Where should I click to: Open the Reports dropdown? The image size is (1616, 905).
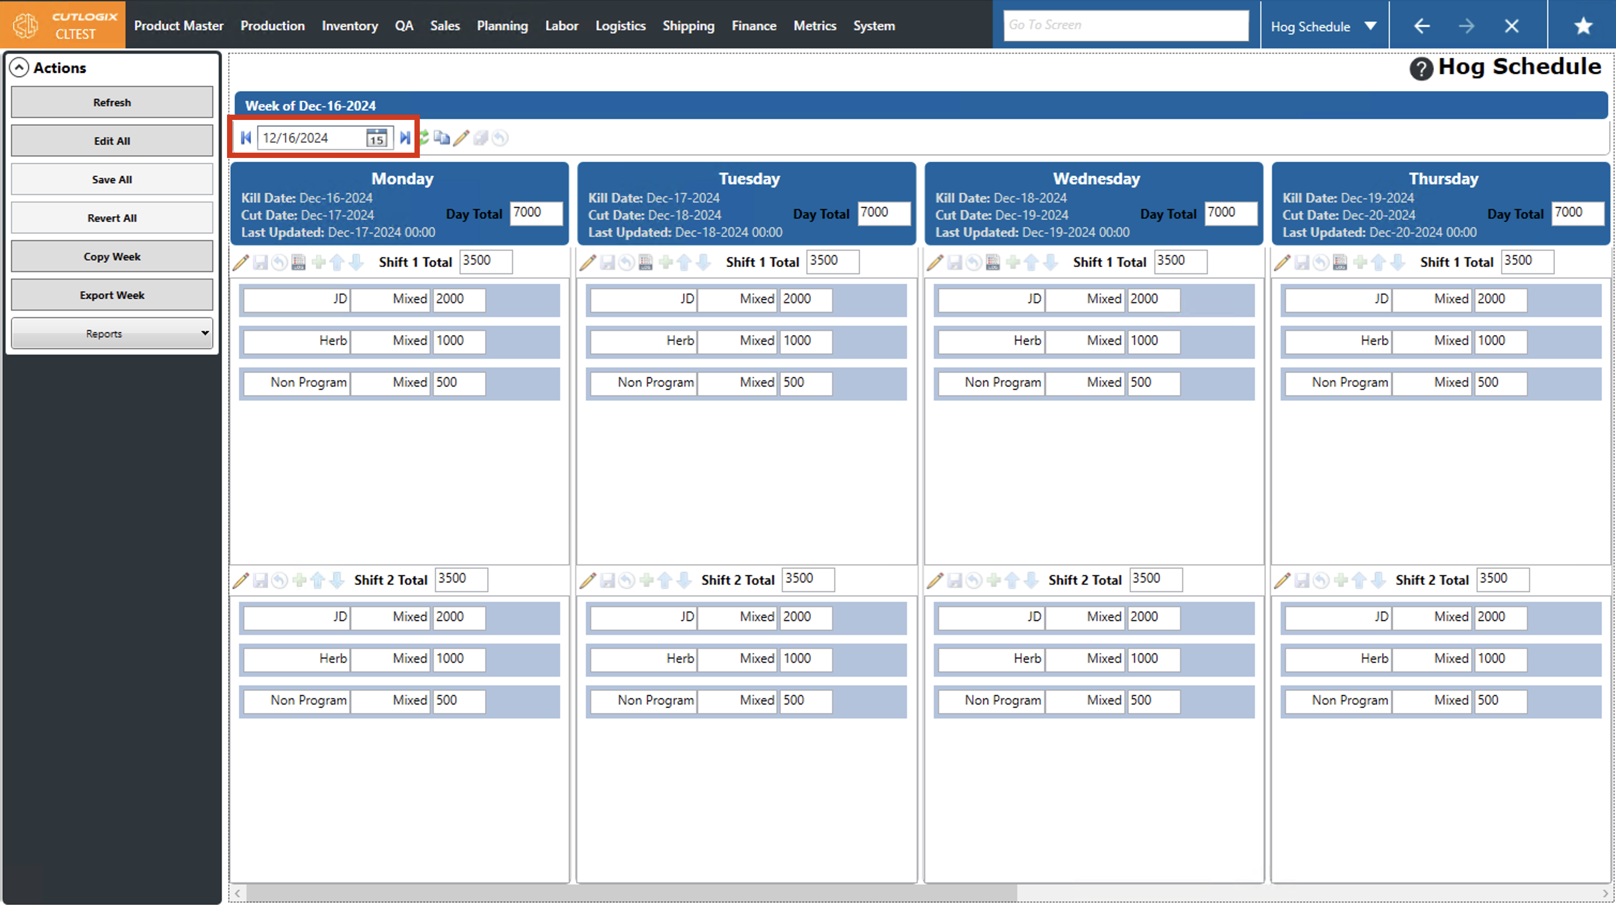(112, 333)
